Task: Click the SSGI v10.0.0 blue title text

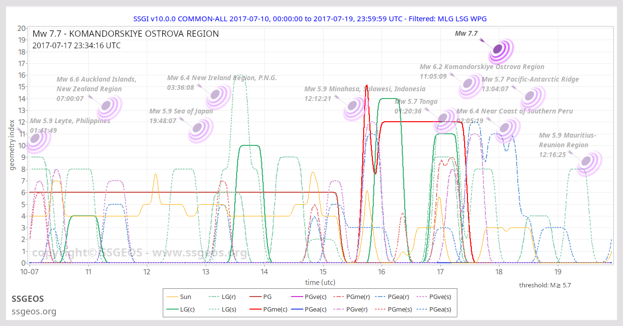Action: tap(310, 18)
